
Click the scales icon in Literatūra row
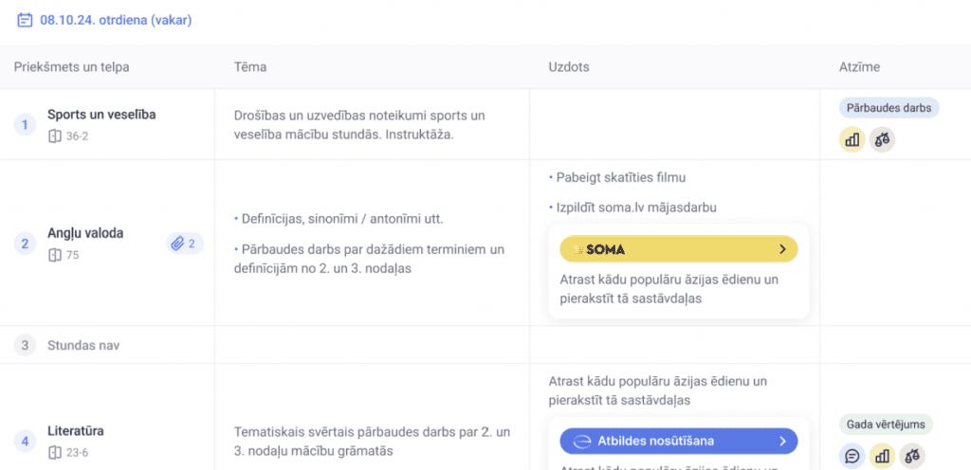(x=912, y=457)
